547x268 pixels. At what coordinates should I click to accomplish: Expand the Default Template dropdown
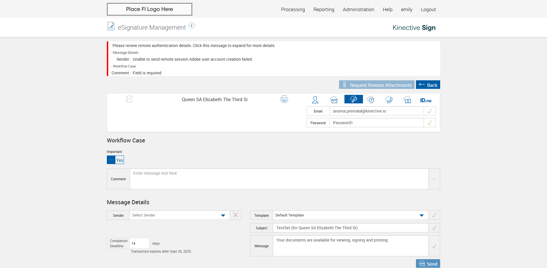[350, 215]
